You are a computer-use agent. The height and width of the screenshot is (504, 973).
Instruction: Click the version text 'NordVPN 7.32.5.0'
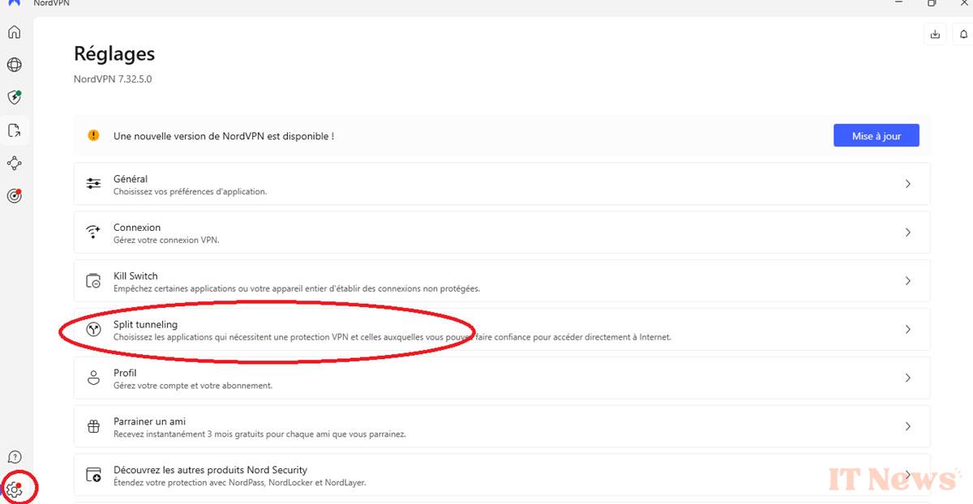coord(113,79)
